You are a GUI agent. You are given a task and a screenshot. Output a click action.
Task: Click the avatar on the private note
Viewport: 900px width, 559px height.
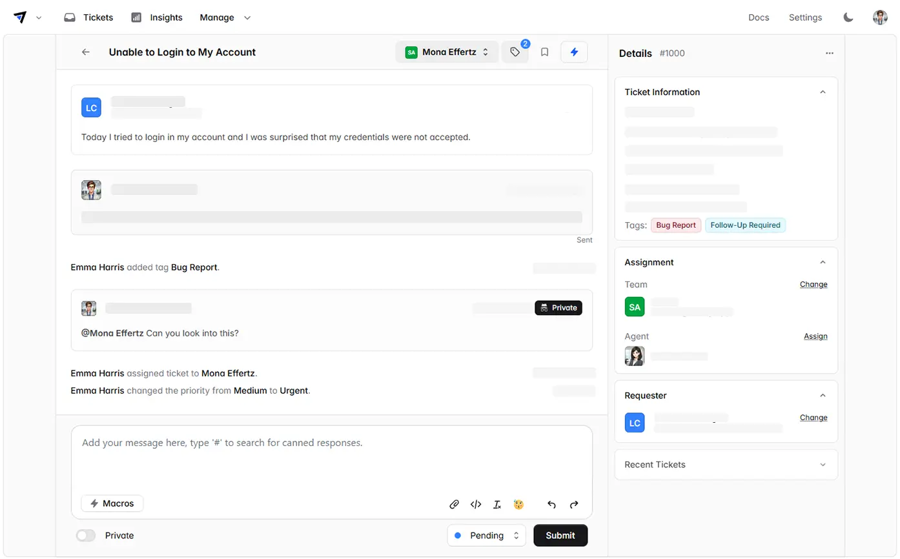tap(88, 309)
